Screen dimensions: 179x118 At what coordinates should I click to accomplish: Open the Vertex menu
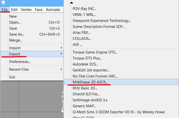pos(26,10)
